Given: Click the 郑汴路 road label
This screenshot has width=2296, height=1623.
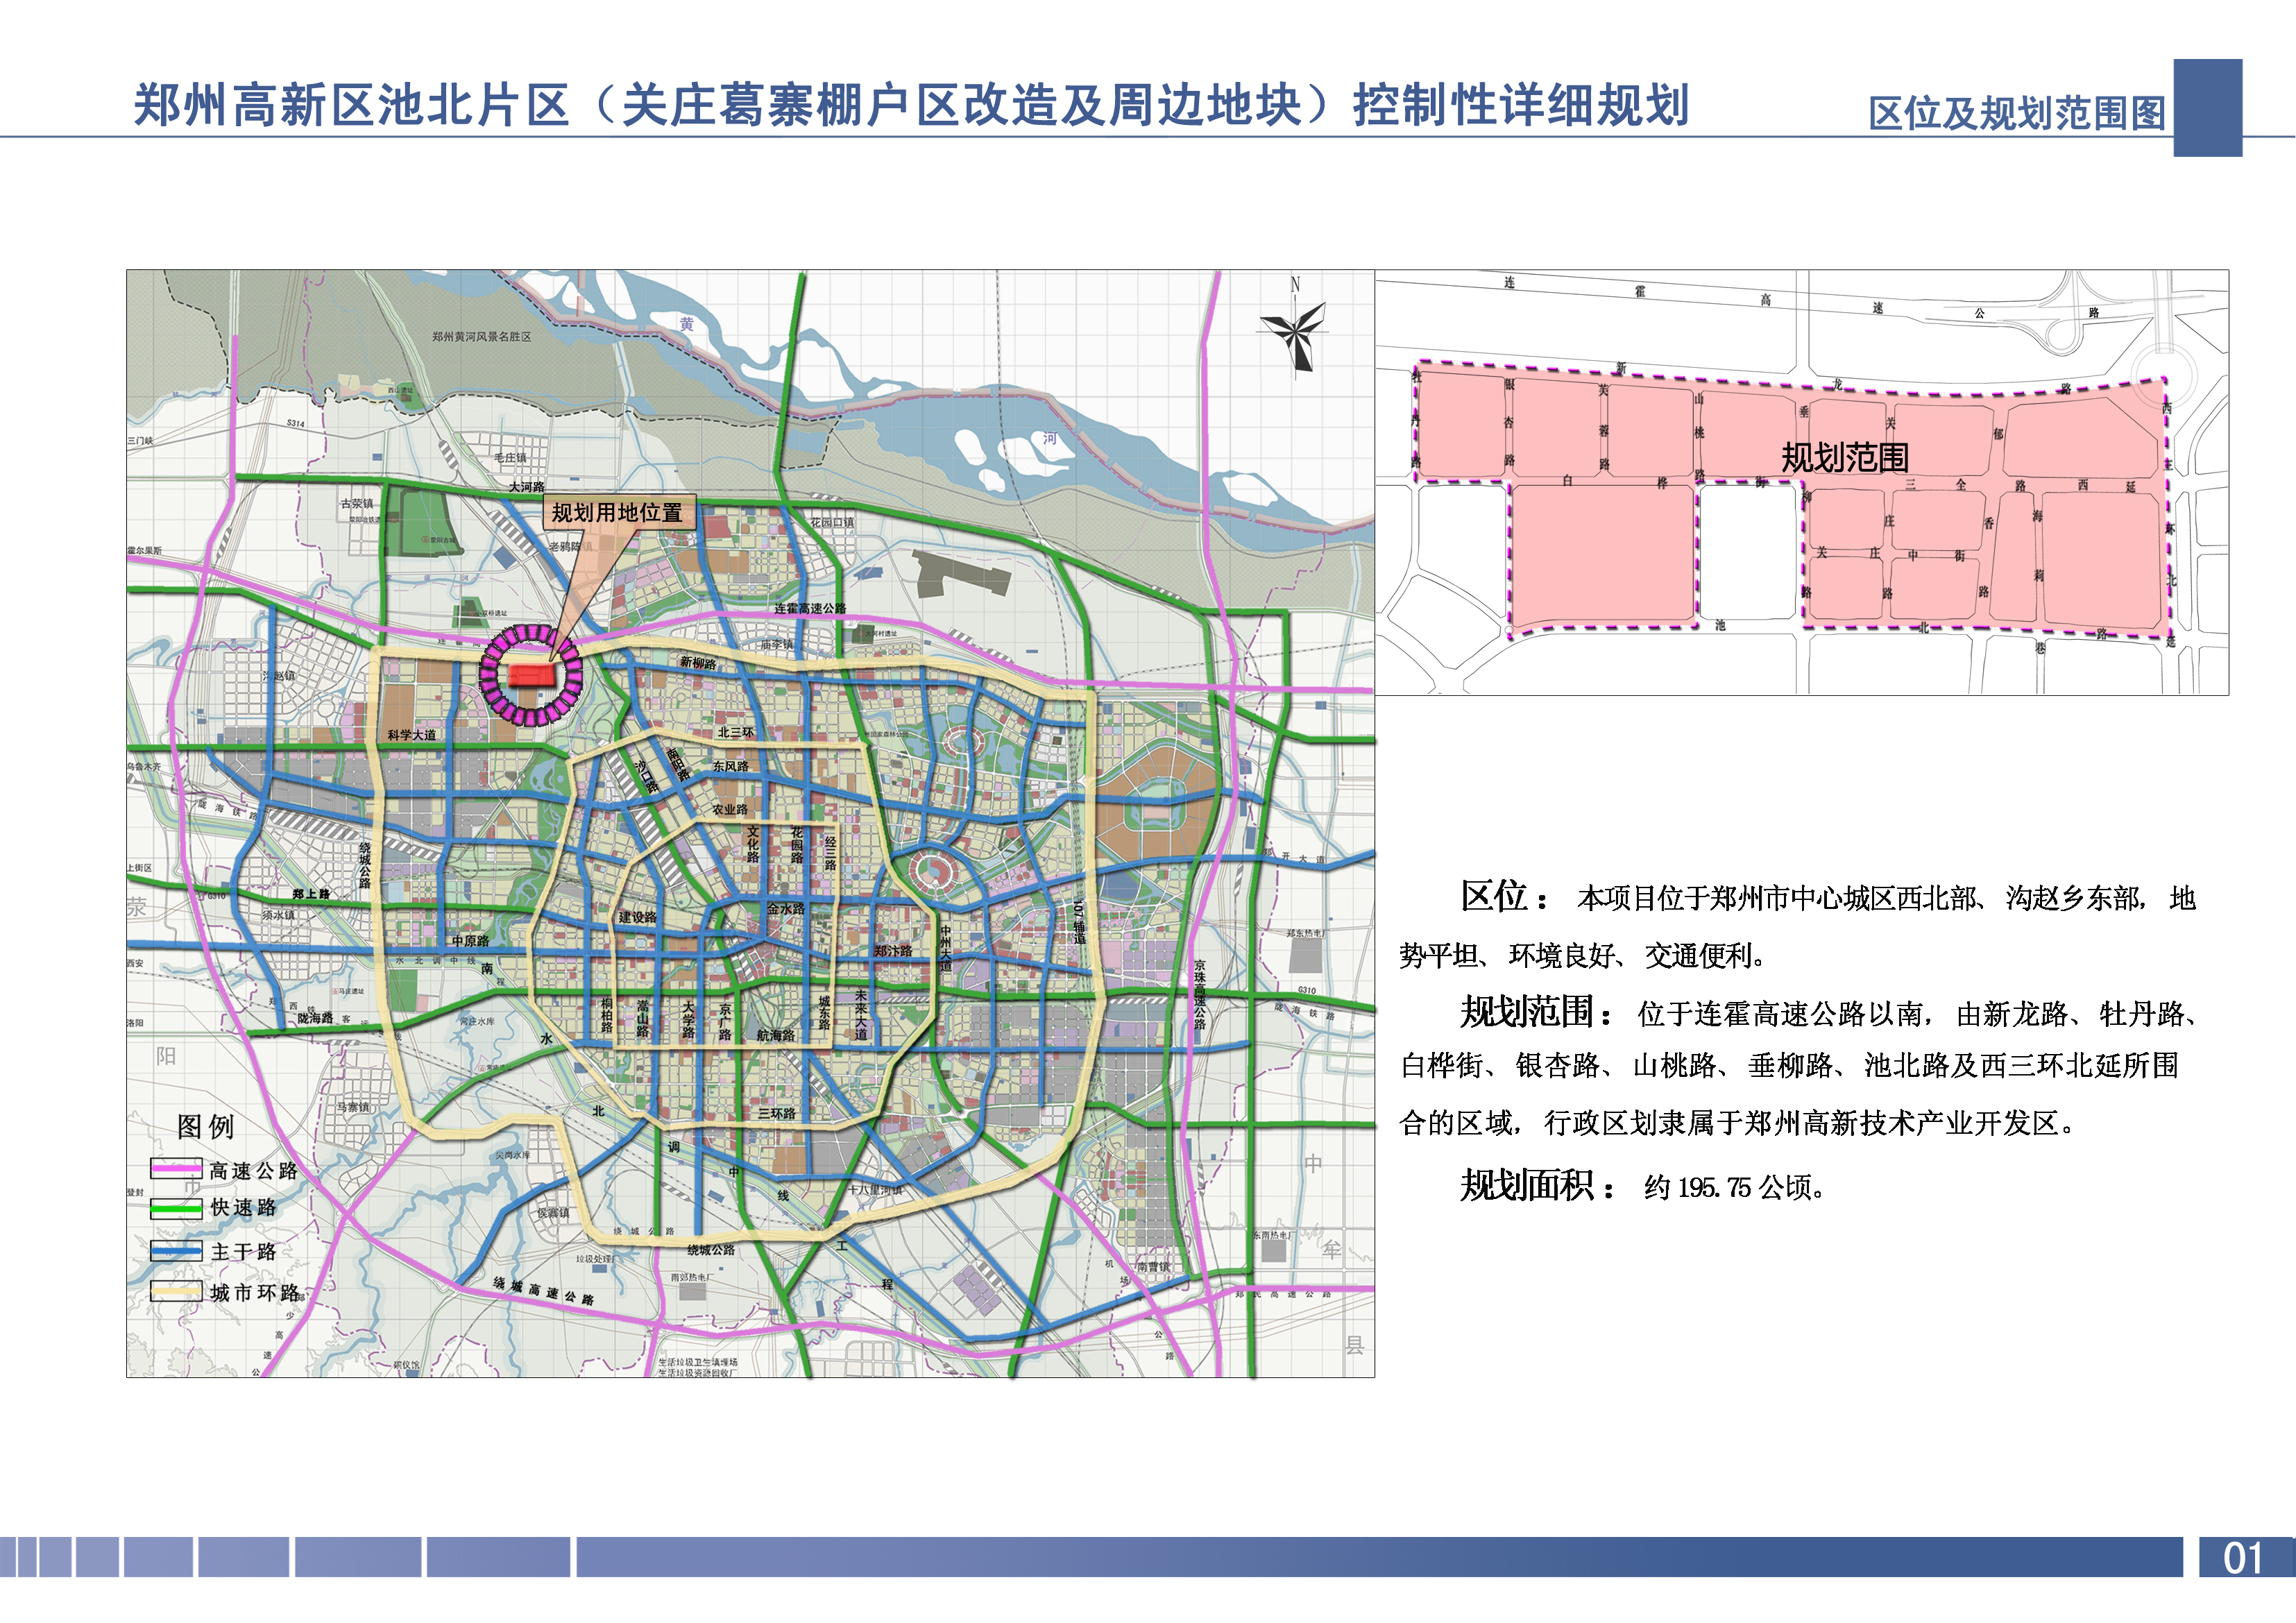Looking at the screenshot, I should (893, 950).
